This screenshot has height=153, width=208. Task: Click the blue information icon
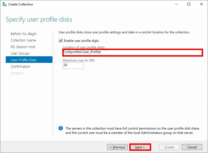coord(61,128)
